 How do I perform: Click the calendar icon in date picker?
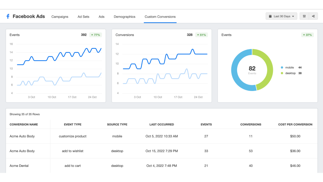pos(270,16)
